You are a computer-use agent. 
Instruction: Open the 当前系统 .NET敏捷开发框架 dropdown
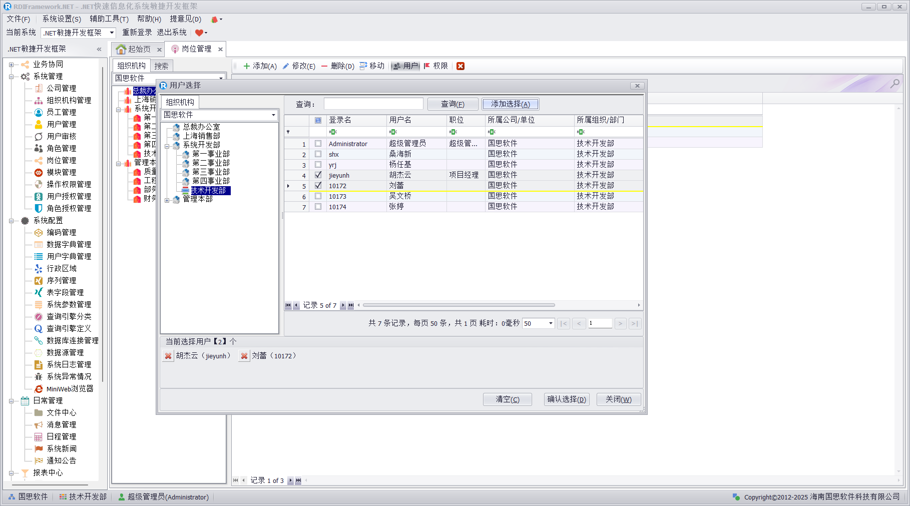tap(112, 33)
